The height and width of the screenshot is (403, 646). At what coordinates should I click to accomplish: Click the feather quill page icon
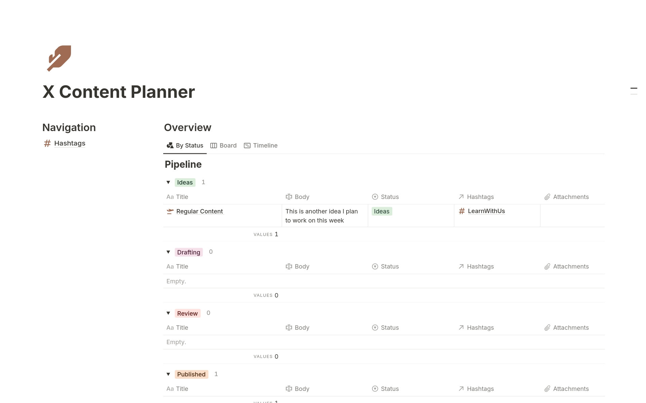tap(59, 58)
